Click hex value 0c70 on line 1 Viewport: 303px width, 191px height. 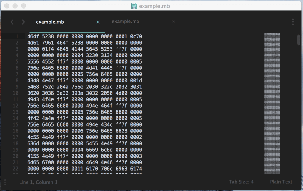tap(136, 36)
